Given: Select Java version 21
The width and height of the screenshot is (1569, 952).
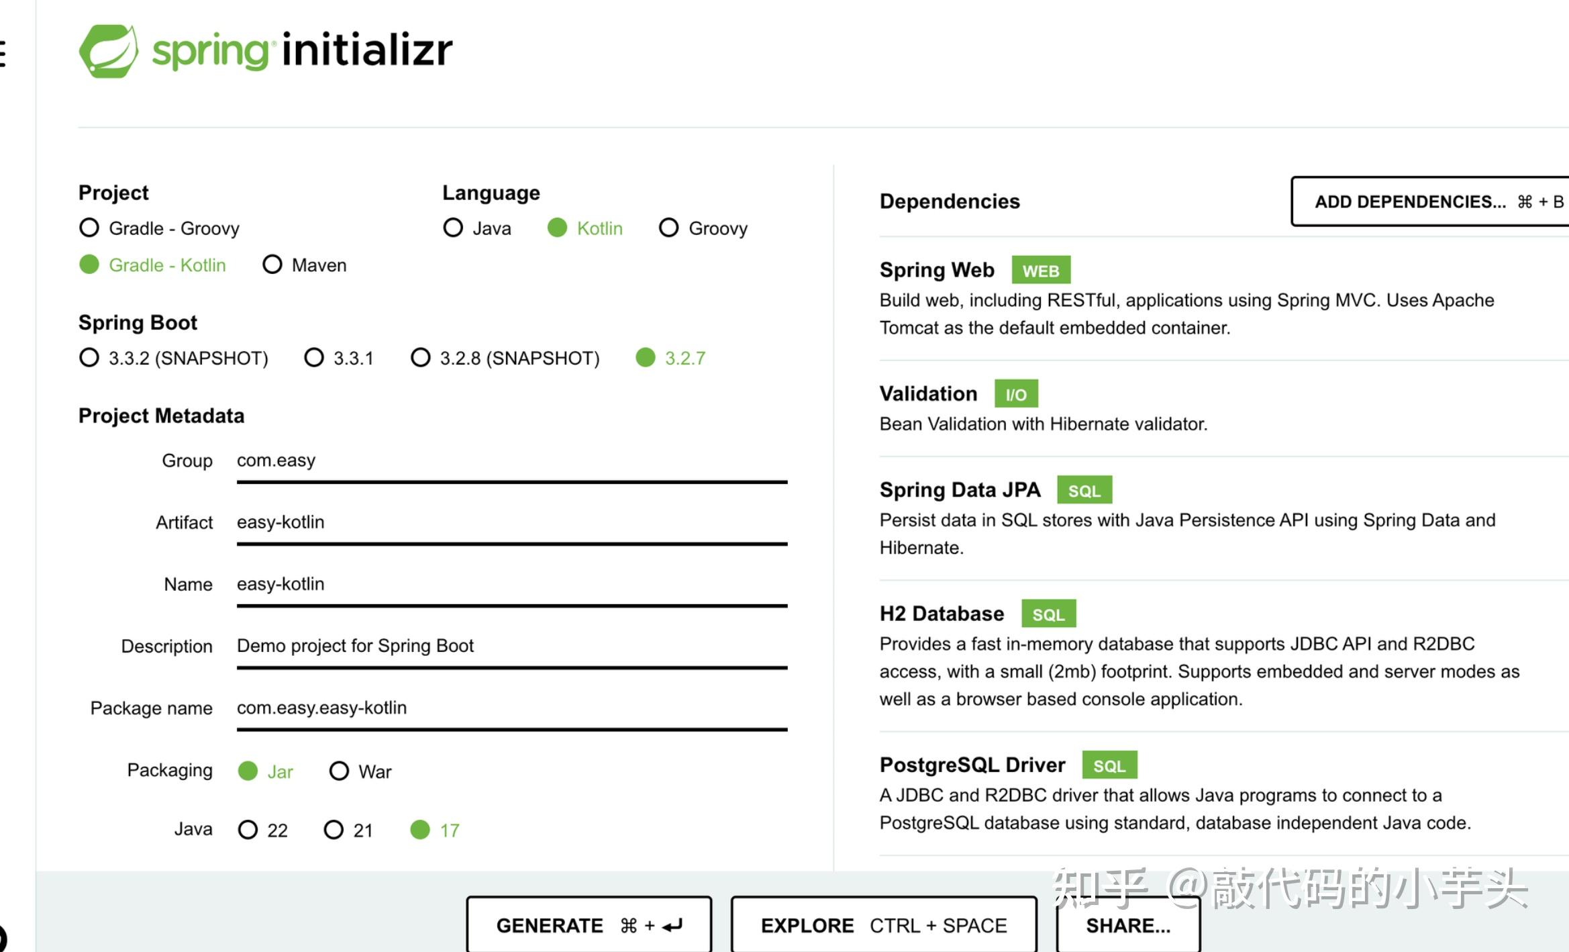Looking at the screenshot, I should (334, 830).
